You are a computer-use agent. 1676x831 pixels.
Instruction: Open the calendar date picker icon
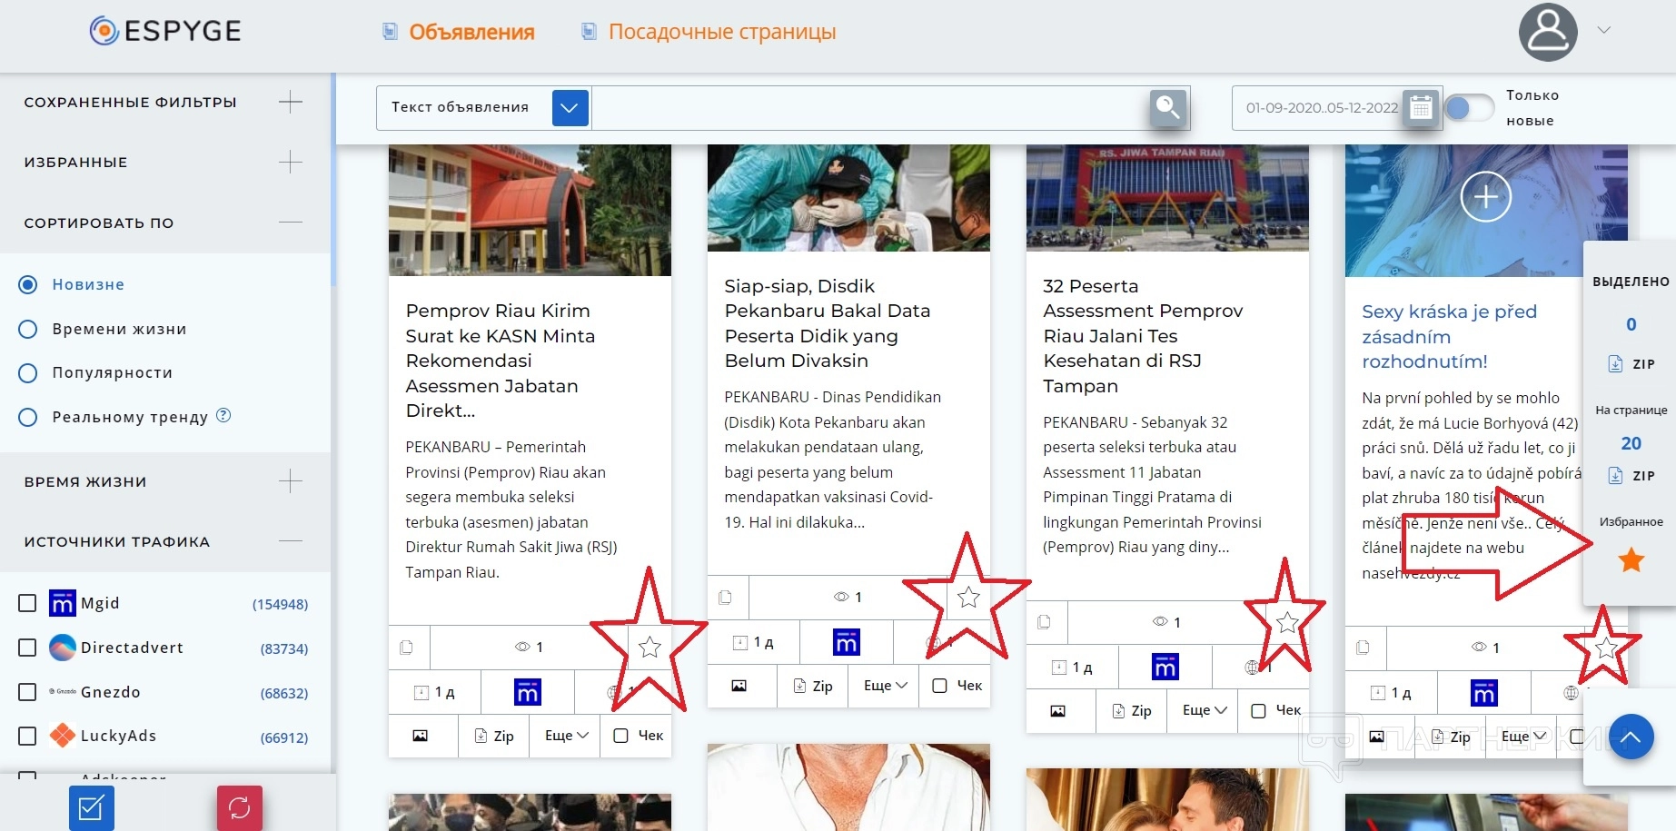click(x=1421, y=108)
